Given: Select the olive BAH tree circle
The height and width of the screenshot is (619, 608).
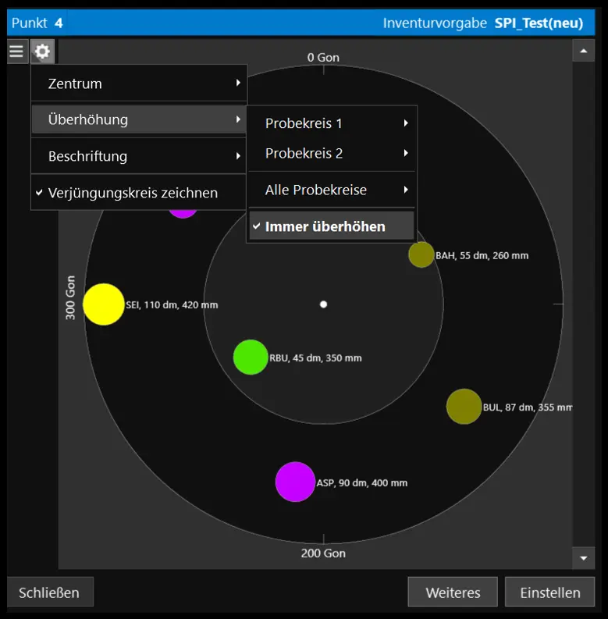Looking at the screenshot, I should [x=421, y=254].
